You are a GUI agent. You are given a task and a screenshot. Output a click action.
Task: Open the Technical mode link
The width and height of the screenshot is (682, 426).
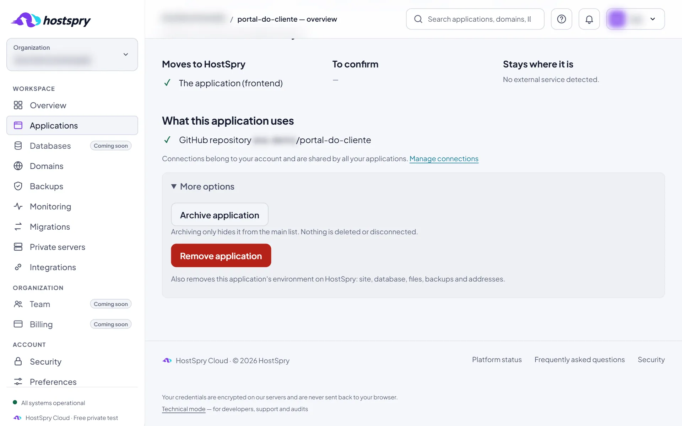(184, 409)
